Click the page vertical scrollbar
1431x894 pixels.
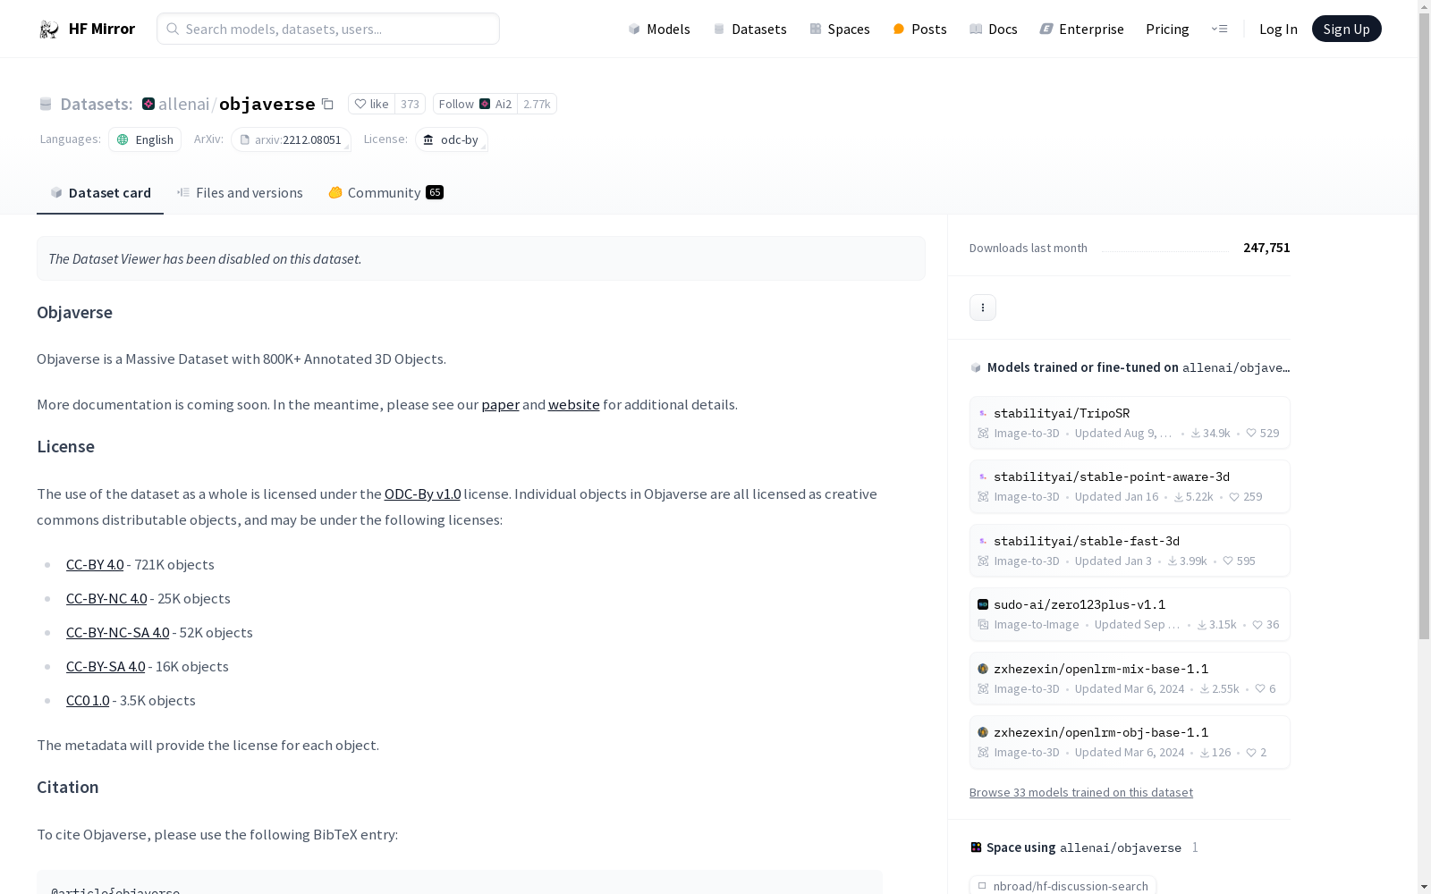1424,358
